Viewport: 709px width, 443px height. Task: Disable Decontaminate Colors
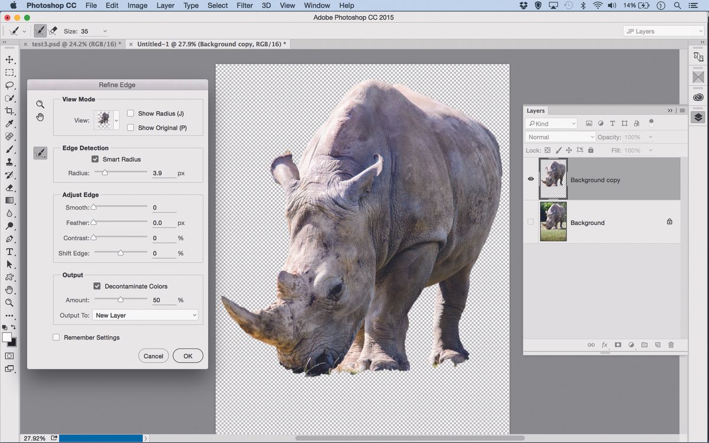click(97, 286)
